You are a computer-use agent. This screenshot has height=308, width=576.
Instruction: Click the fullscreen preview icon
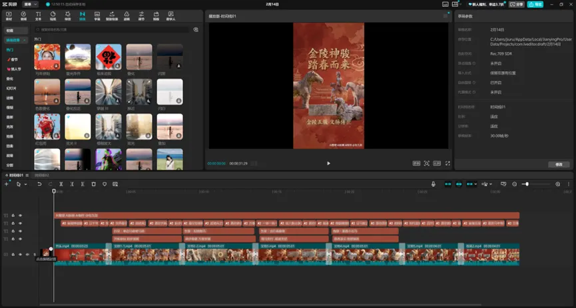(x=447, y=164)
